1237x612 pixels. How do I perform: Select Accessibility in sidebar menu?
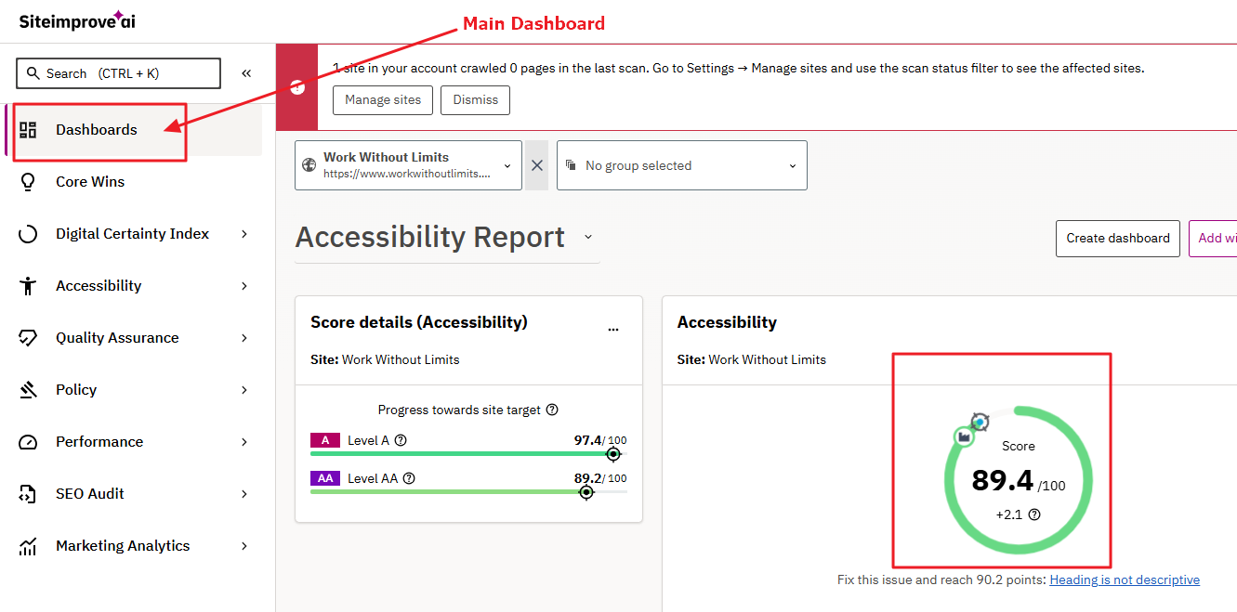[135, 286]
